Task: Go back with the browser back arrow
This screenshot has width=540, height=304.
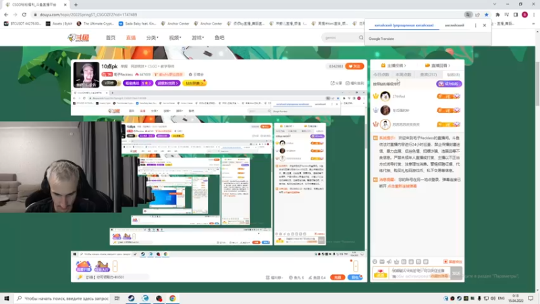Action: coord(6,15)
